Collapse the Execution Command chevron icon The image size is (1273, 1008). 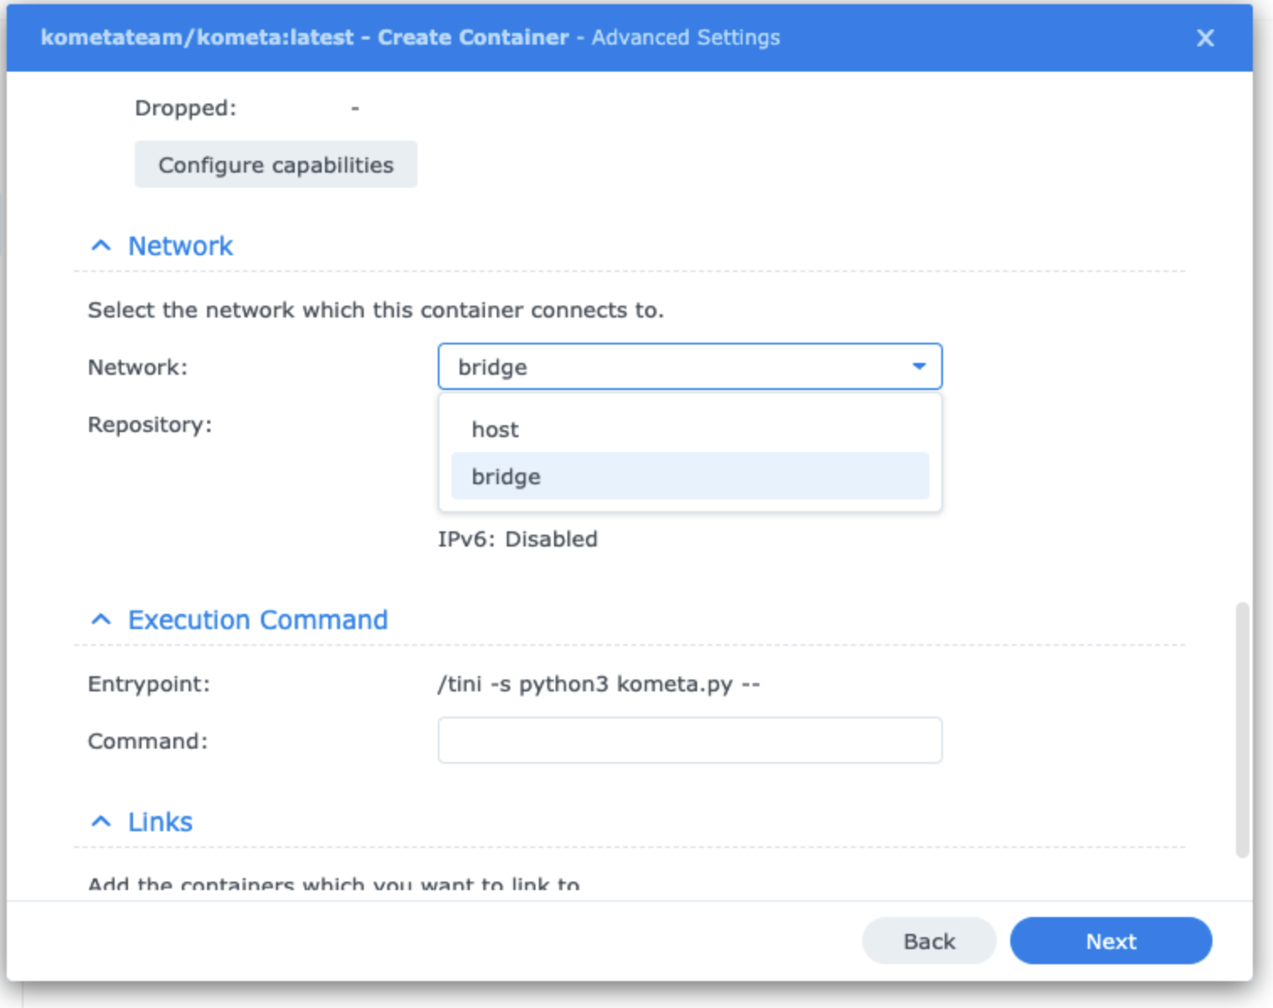101,620
